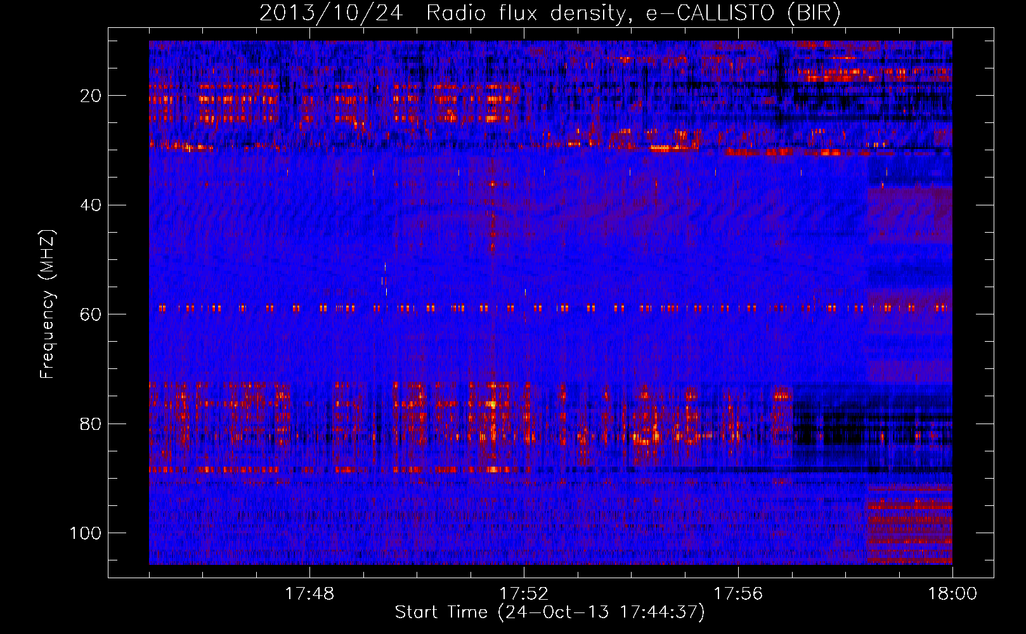Select the 18:00 time tick label

[x=952, y=594]
